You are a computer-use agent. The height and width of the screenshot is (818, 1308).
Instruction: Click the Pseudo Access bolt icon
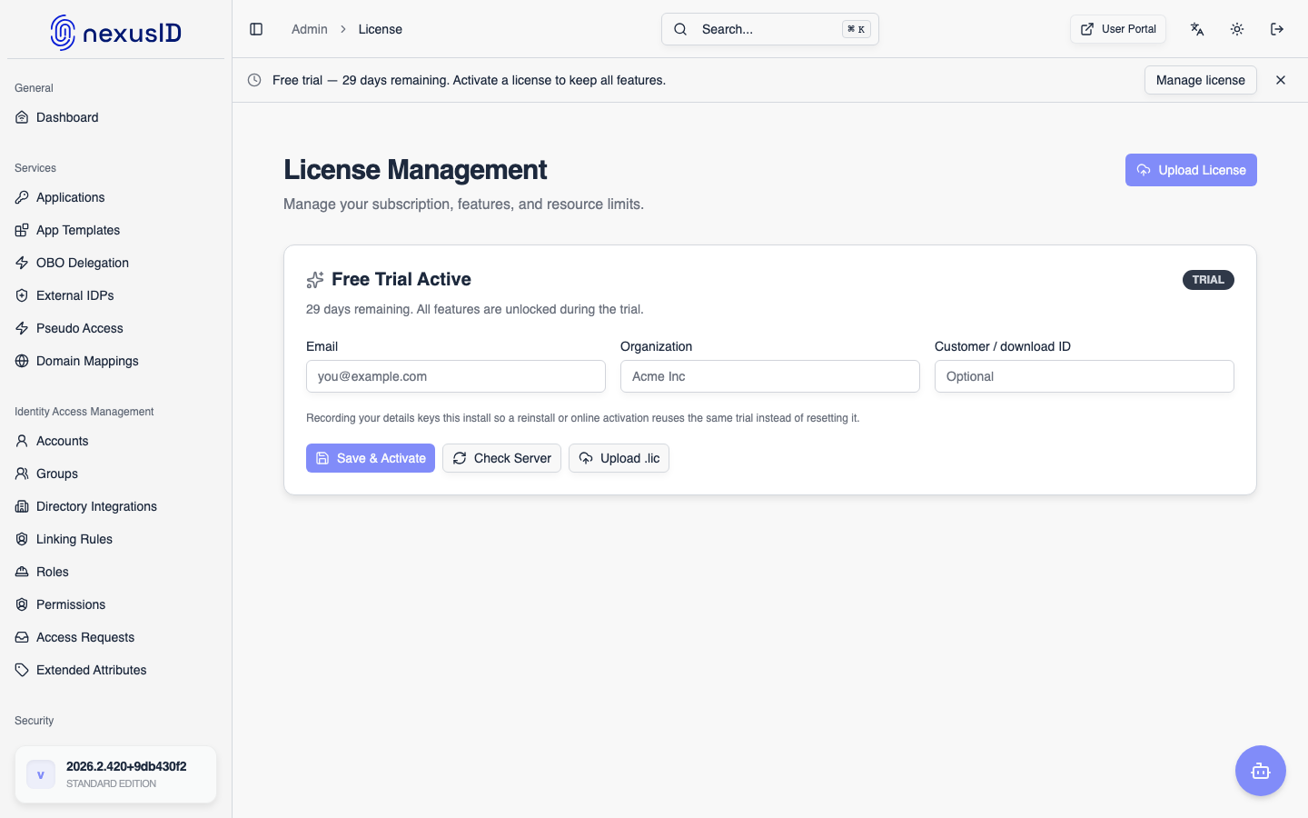tap(22, 328)
